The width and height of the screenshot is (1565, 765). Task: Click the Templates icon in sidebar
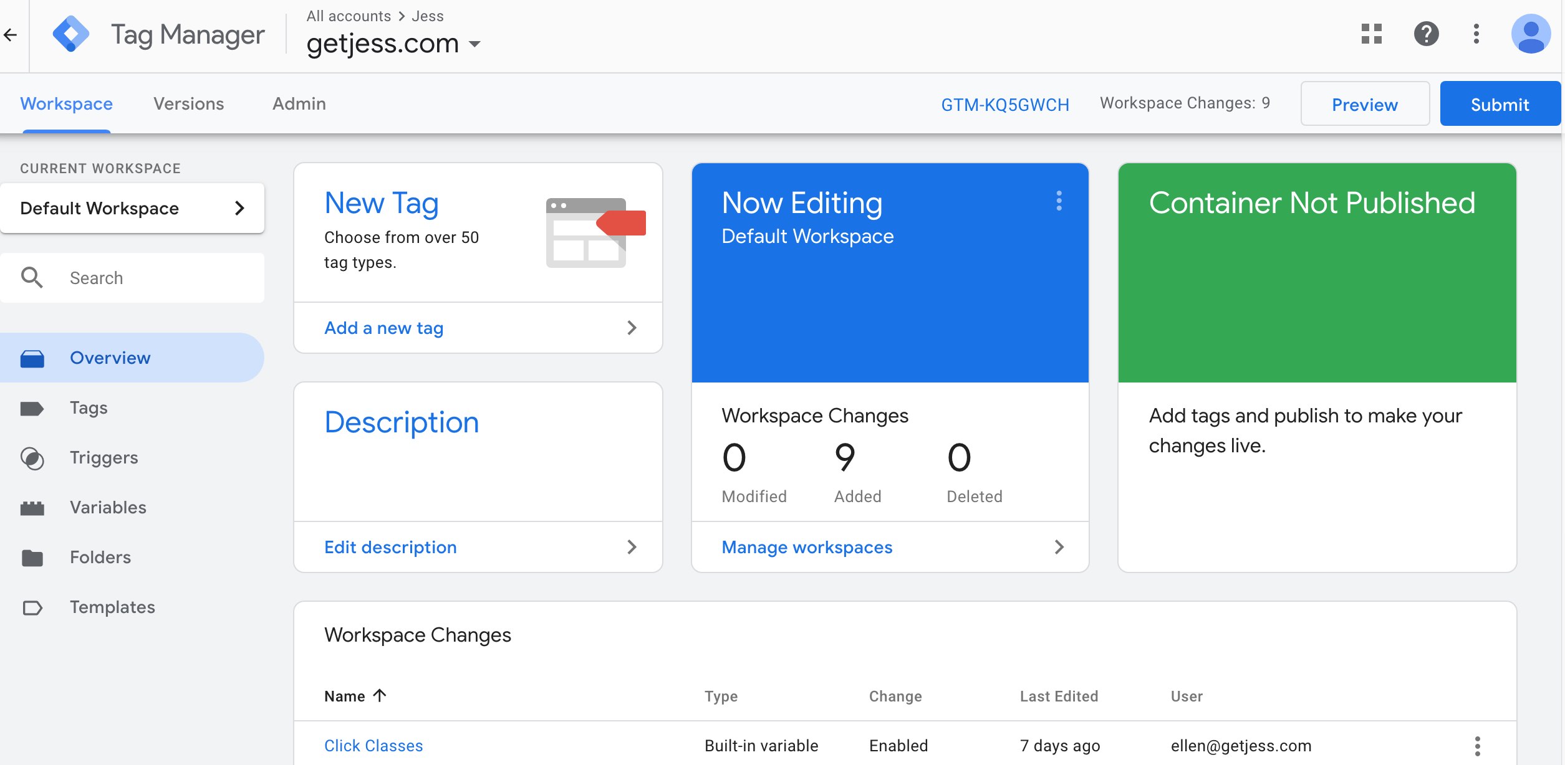[34, 606]
